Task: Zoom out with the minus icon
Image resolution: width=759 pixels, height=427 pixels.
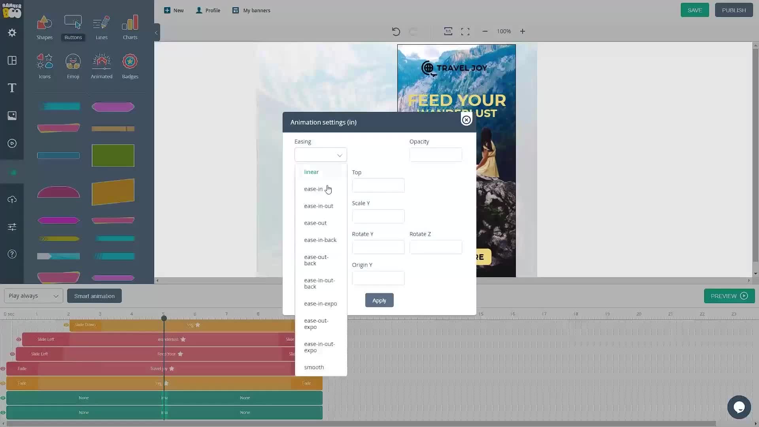Action: [x=485, y=31]
